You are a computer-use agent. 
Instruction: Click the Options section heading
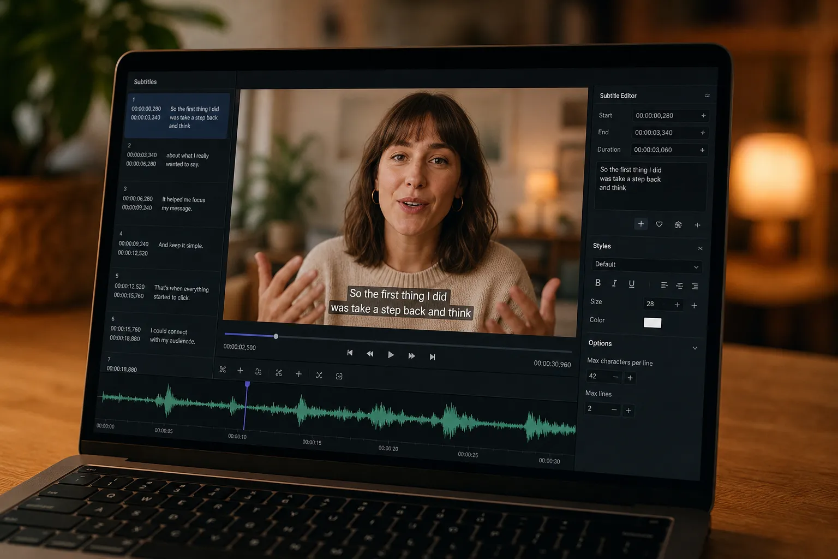(600, 343)
